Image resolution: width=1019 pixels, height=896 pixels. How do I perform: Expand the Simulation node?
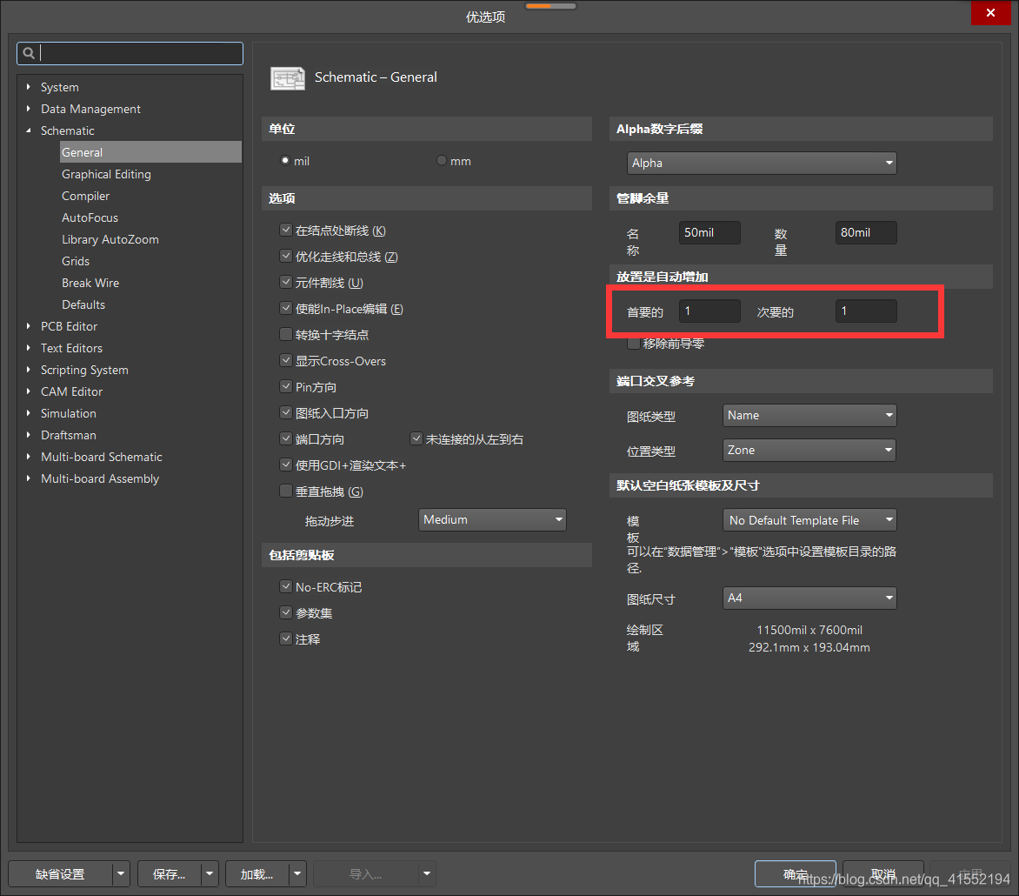coord(28,413)
